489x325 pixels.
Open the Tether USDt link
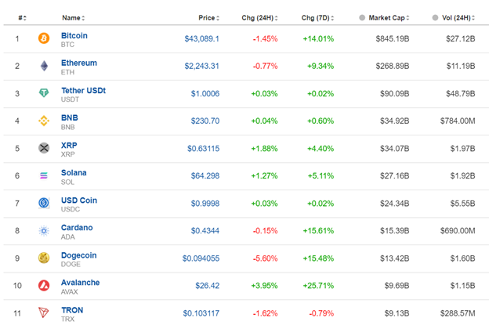tap(83, 90)
